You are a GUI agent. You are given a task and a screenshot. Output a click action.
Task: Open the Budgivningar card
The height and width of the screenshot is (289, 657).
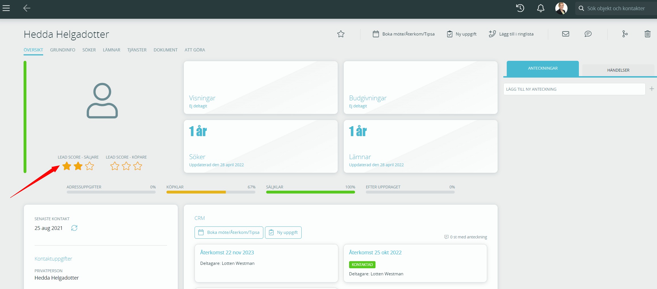point(421,88)
